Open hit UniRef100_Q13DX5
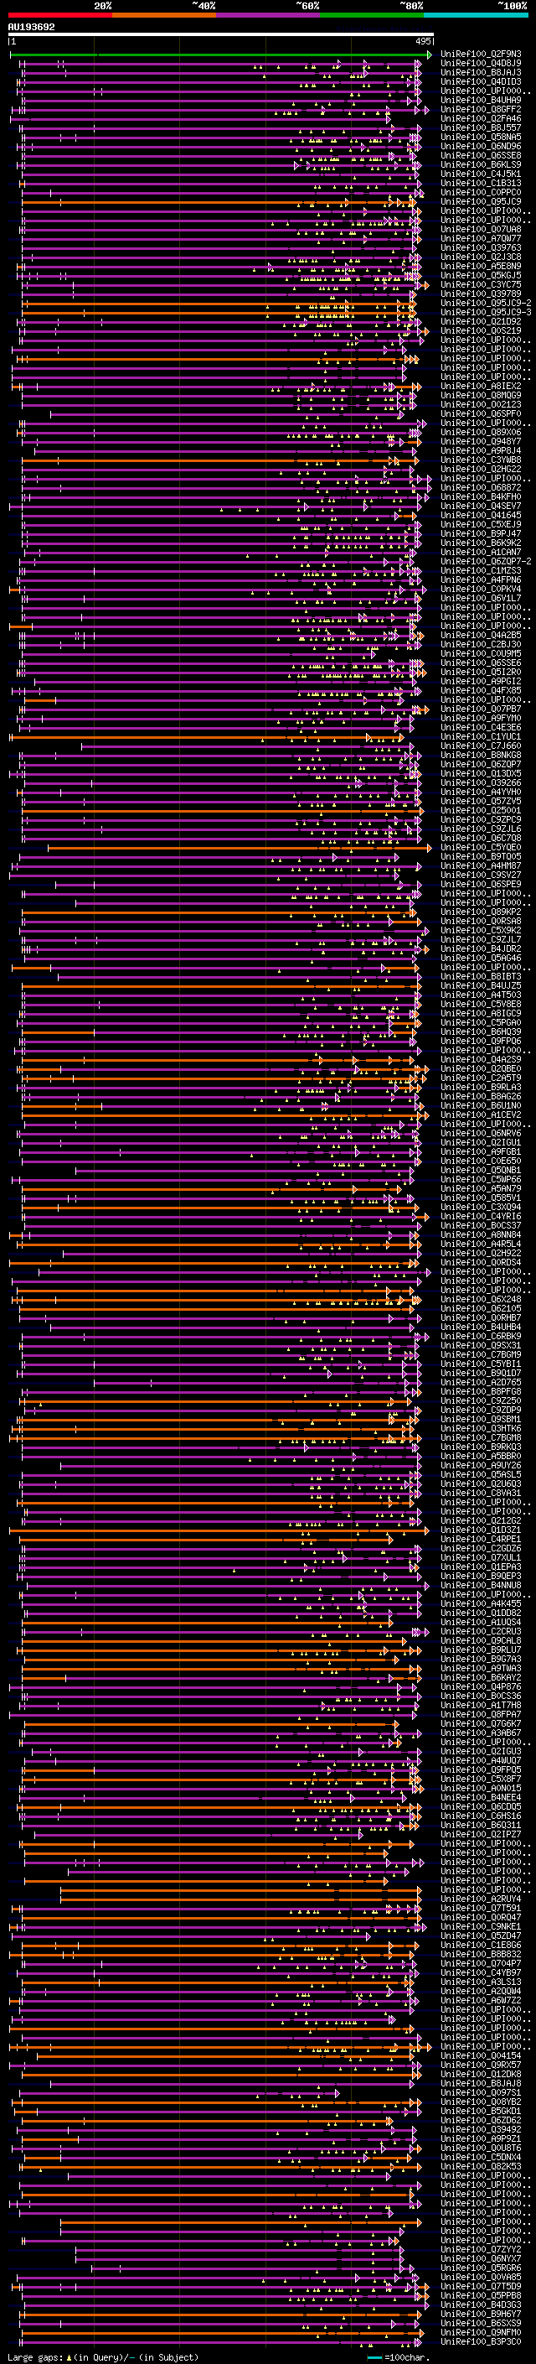536x2364 pixels. click(481, 774)
